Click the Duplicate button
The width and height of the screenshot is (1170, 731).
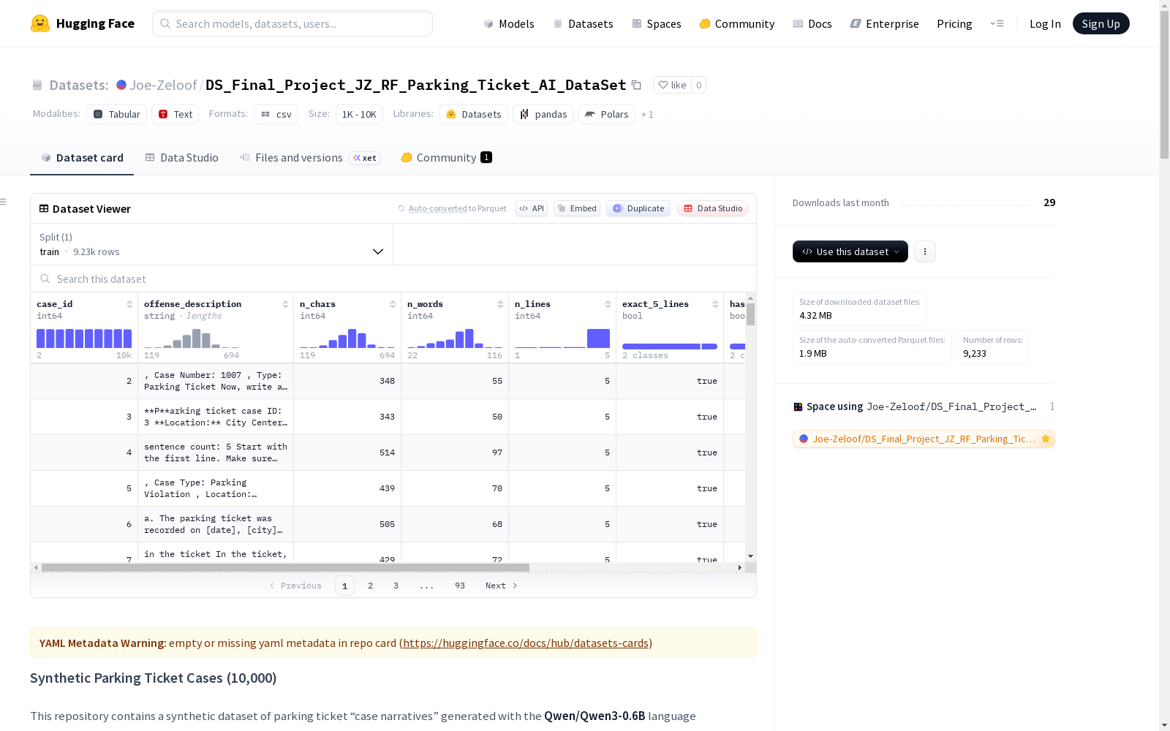pos(638,208)
